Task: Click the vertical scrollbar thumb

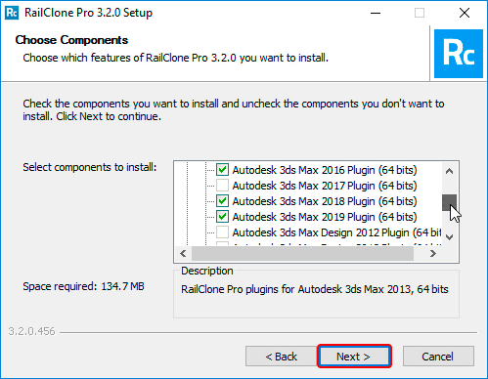Action: pyautogui.click(x=449, y=202)
